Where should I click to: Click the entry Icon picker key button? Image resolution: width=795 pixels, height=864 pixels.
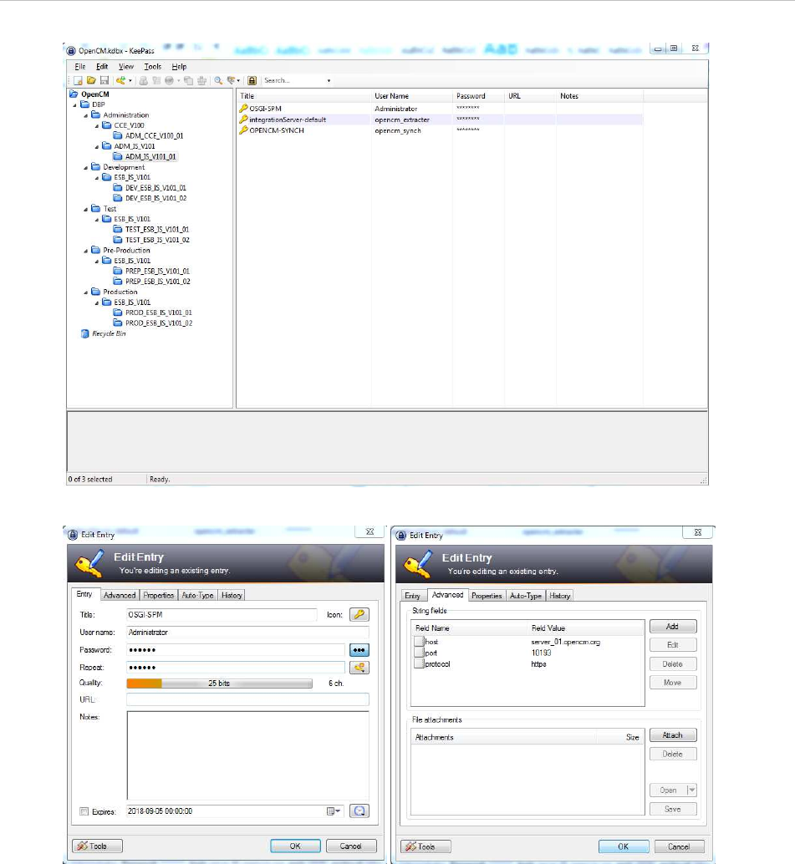pos(359,614)
